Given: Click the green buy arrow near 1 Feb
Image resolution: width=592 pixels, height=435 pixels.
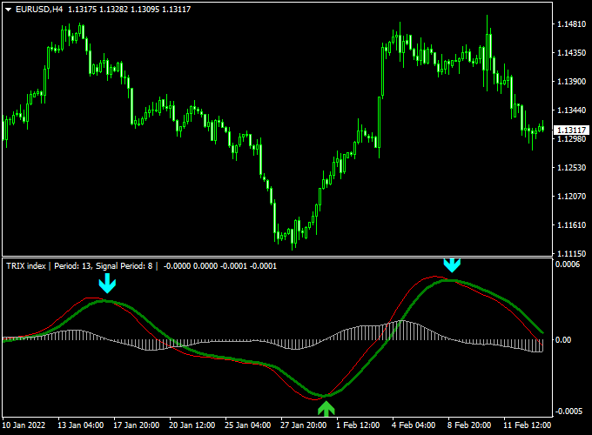Looking at the screenshot, I should pos(326,409).
